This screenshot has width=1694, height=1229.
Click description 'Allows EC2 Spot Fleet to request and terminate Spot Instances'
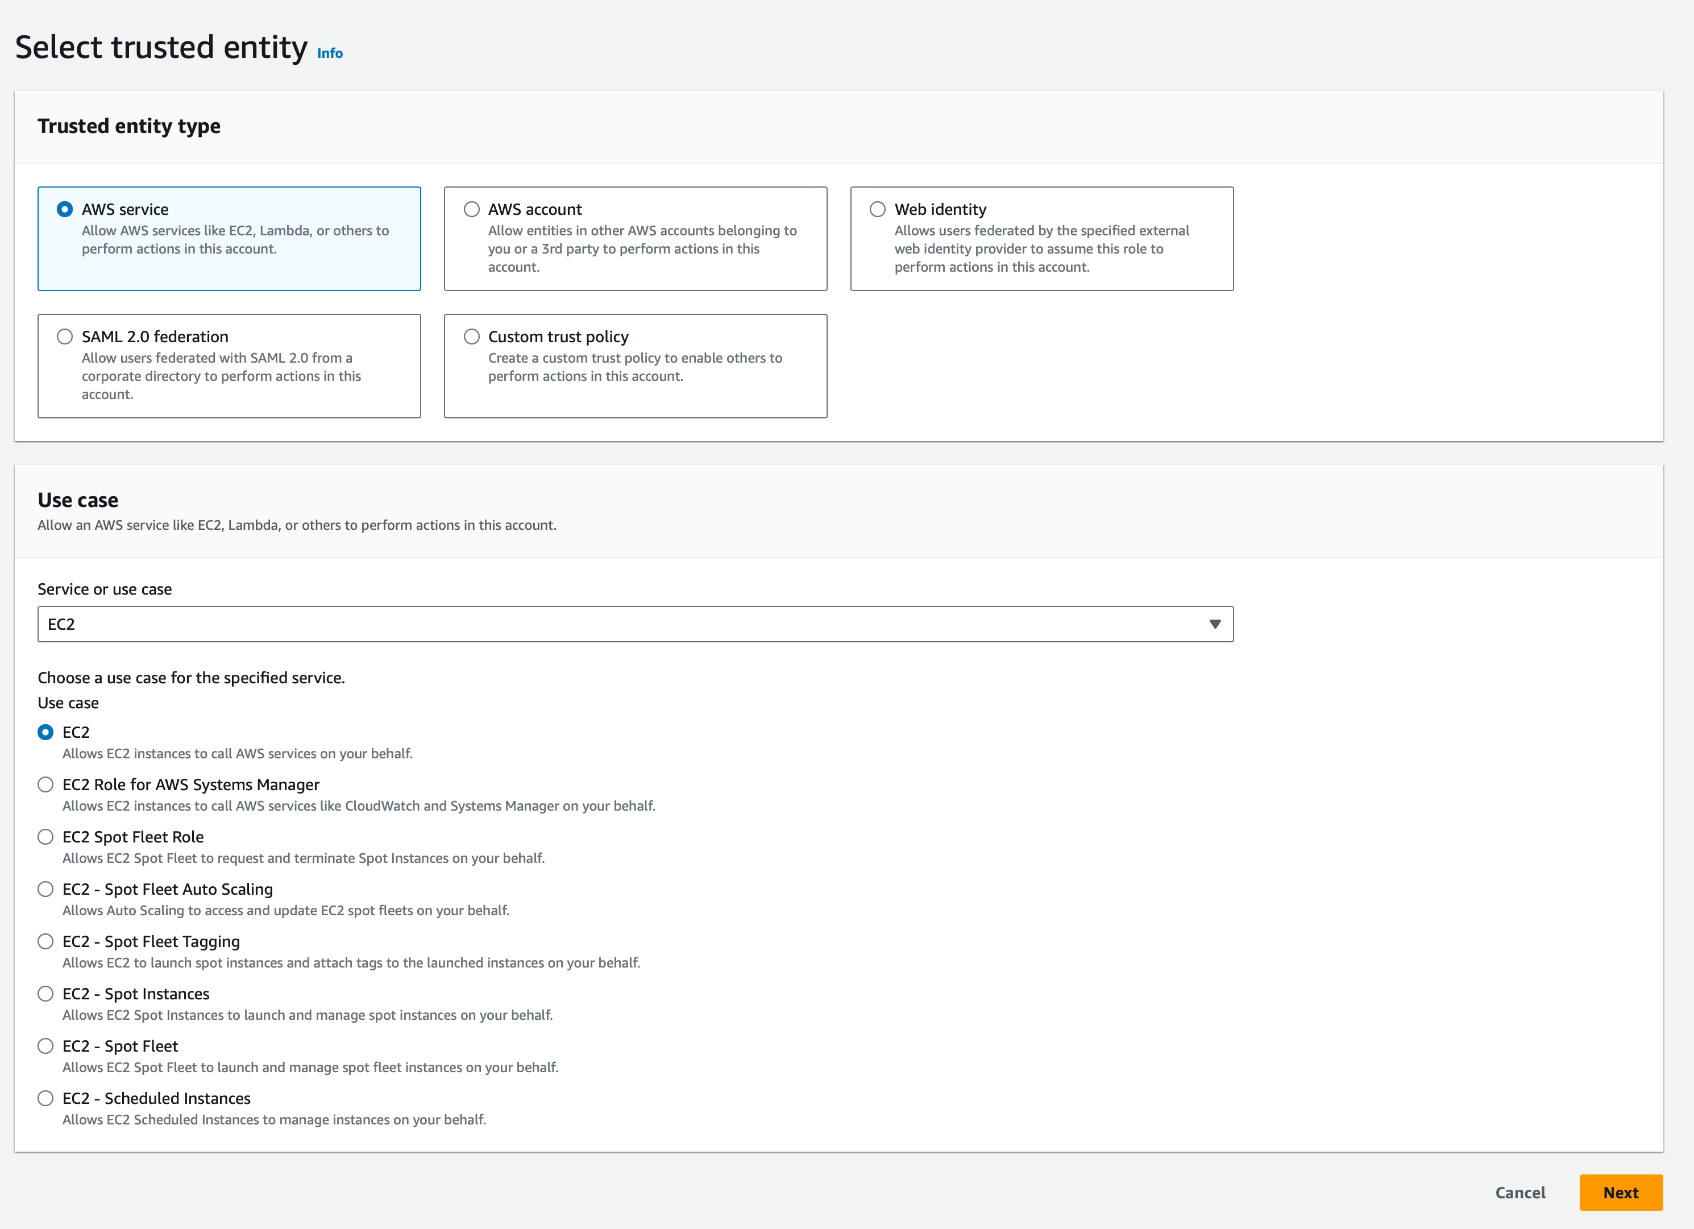pyautogui.click(x=304, y=858)
